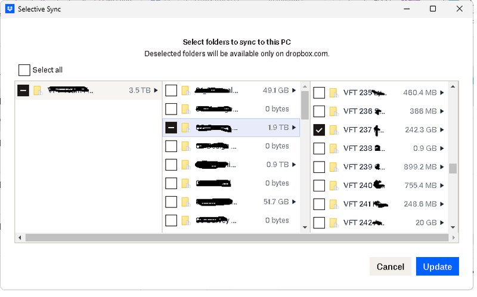Expand the VFT 242 folder arrow
Screen dimensions: 477x297
point(442,223)
